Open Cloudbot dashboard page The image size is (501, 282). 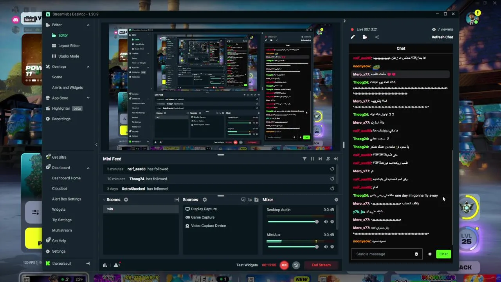[59, 189]
